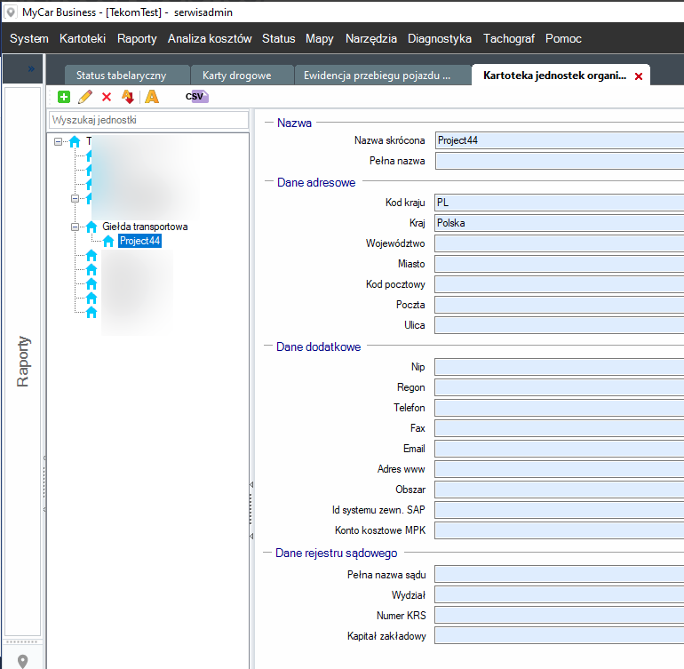Click the Nazwa skrócona field

coord(560,140)
